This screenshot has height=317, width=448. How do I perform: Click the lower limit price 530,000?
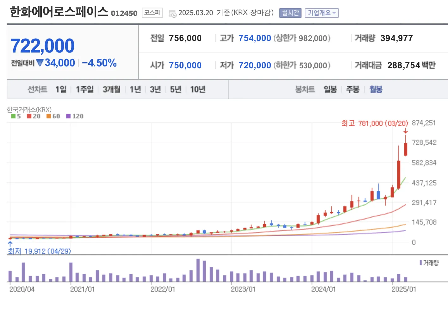[x=313, y=65]
